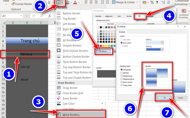The width and height of the screenshot is (190, 118).
Task: Click the Insert Function fx icon
Action: (x=49, y=16)
